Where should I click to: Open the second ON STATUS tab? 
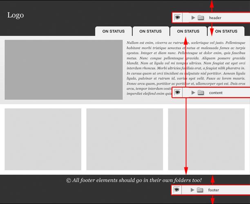[150, 31]
